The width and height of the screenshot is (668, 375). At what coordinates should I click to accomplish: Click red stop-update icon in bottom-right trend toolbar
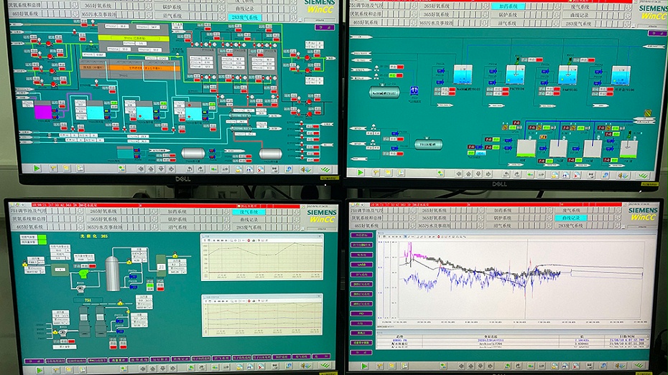(x=439, y=237)
